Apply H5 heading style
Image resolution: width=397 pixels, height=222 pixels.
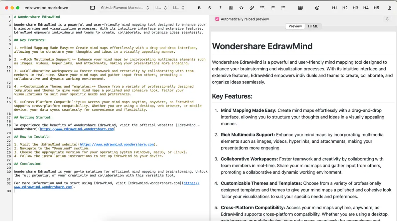click(x=376, y=8)
